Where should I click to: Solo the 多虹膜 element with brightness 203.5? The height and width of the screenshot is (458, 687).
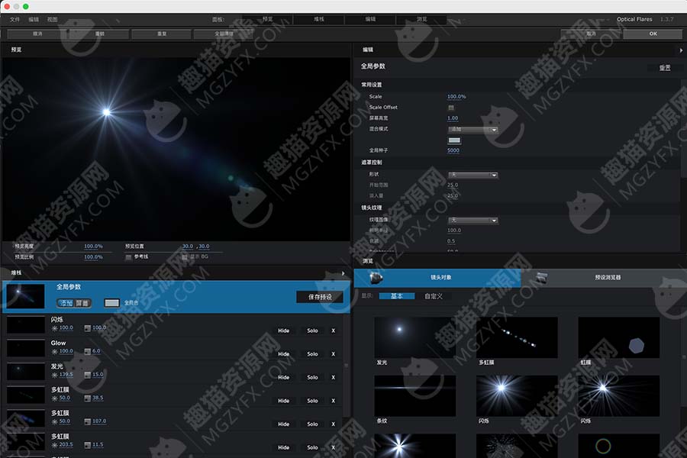[x=312, y=447]
